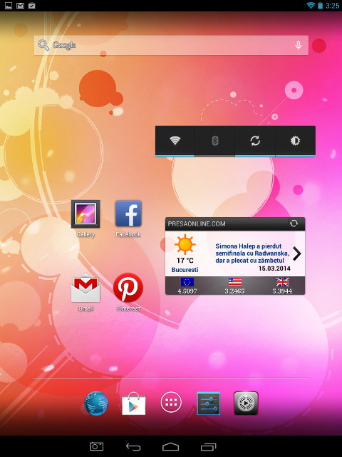Take a screenshot with navigation bar camera
Image resolution: width=342 pixels, height=457 pixels.
pos(97,446)
